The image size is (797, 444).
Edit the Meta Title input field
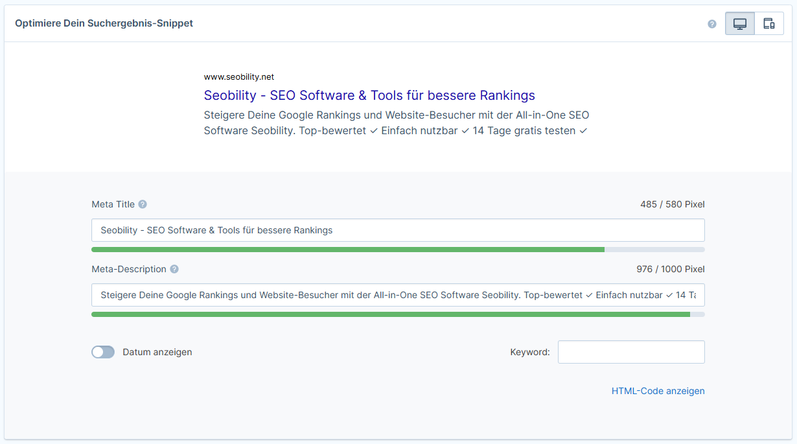coord(398,230)
